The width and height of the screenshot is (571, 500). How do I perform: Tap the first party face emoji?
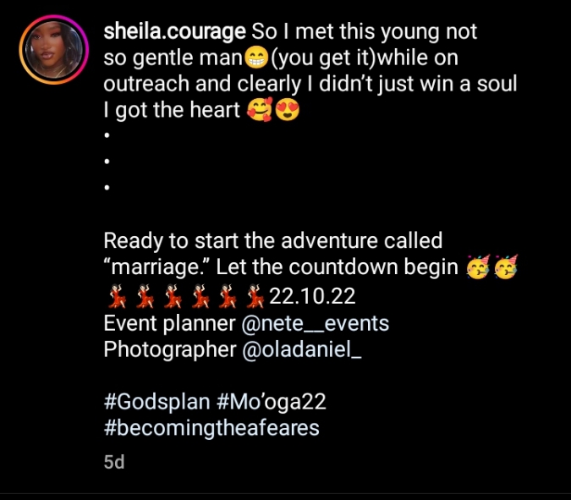click(477, 268)
